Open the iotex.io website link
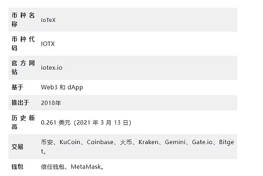The height and width of the screenshot is (176, 263). pos(52,68)
